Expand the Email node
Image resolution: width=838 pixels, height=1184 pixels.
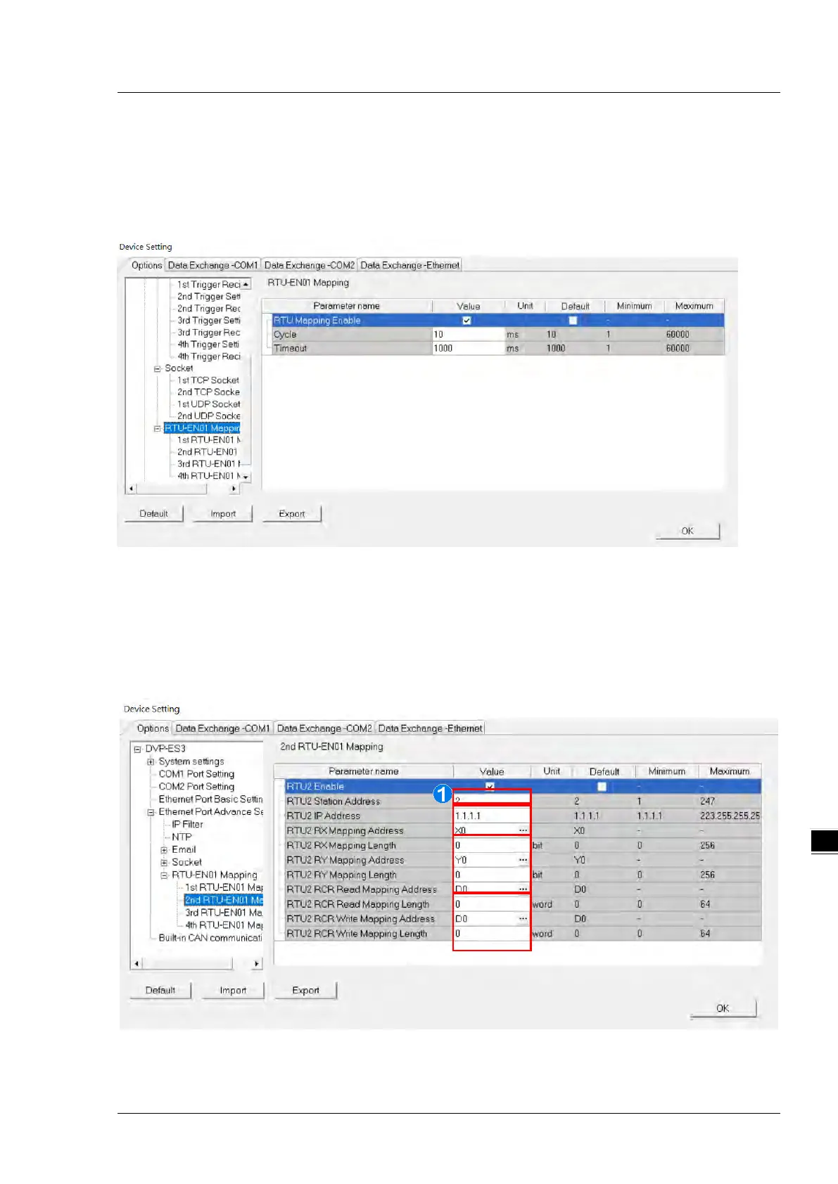(x=164, y=850)
